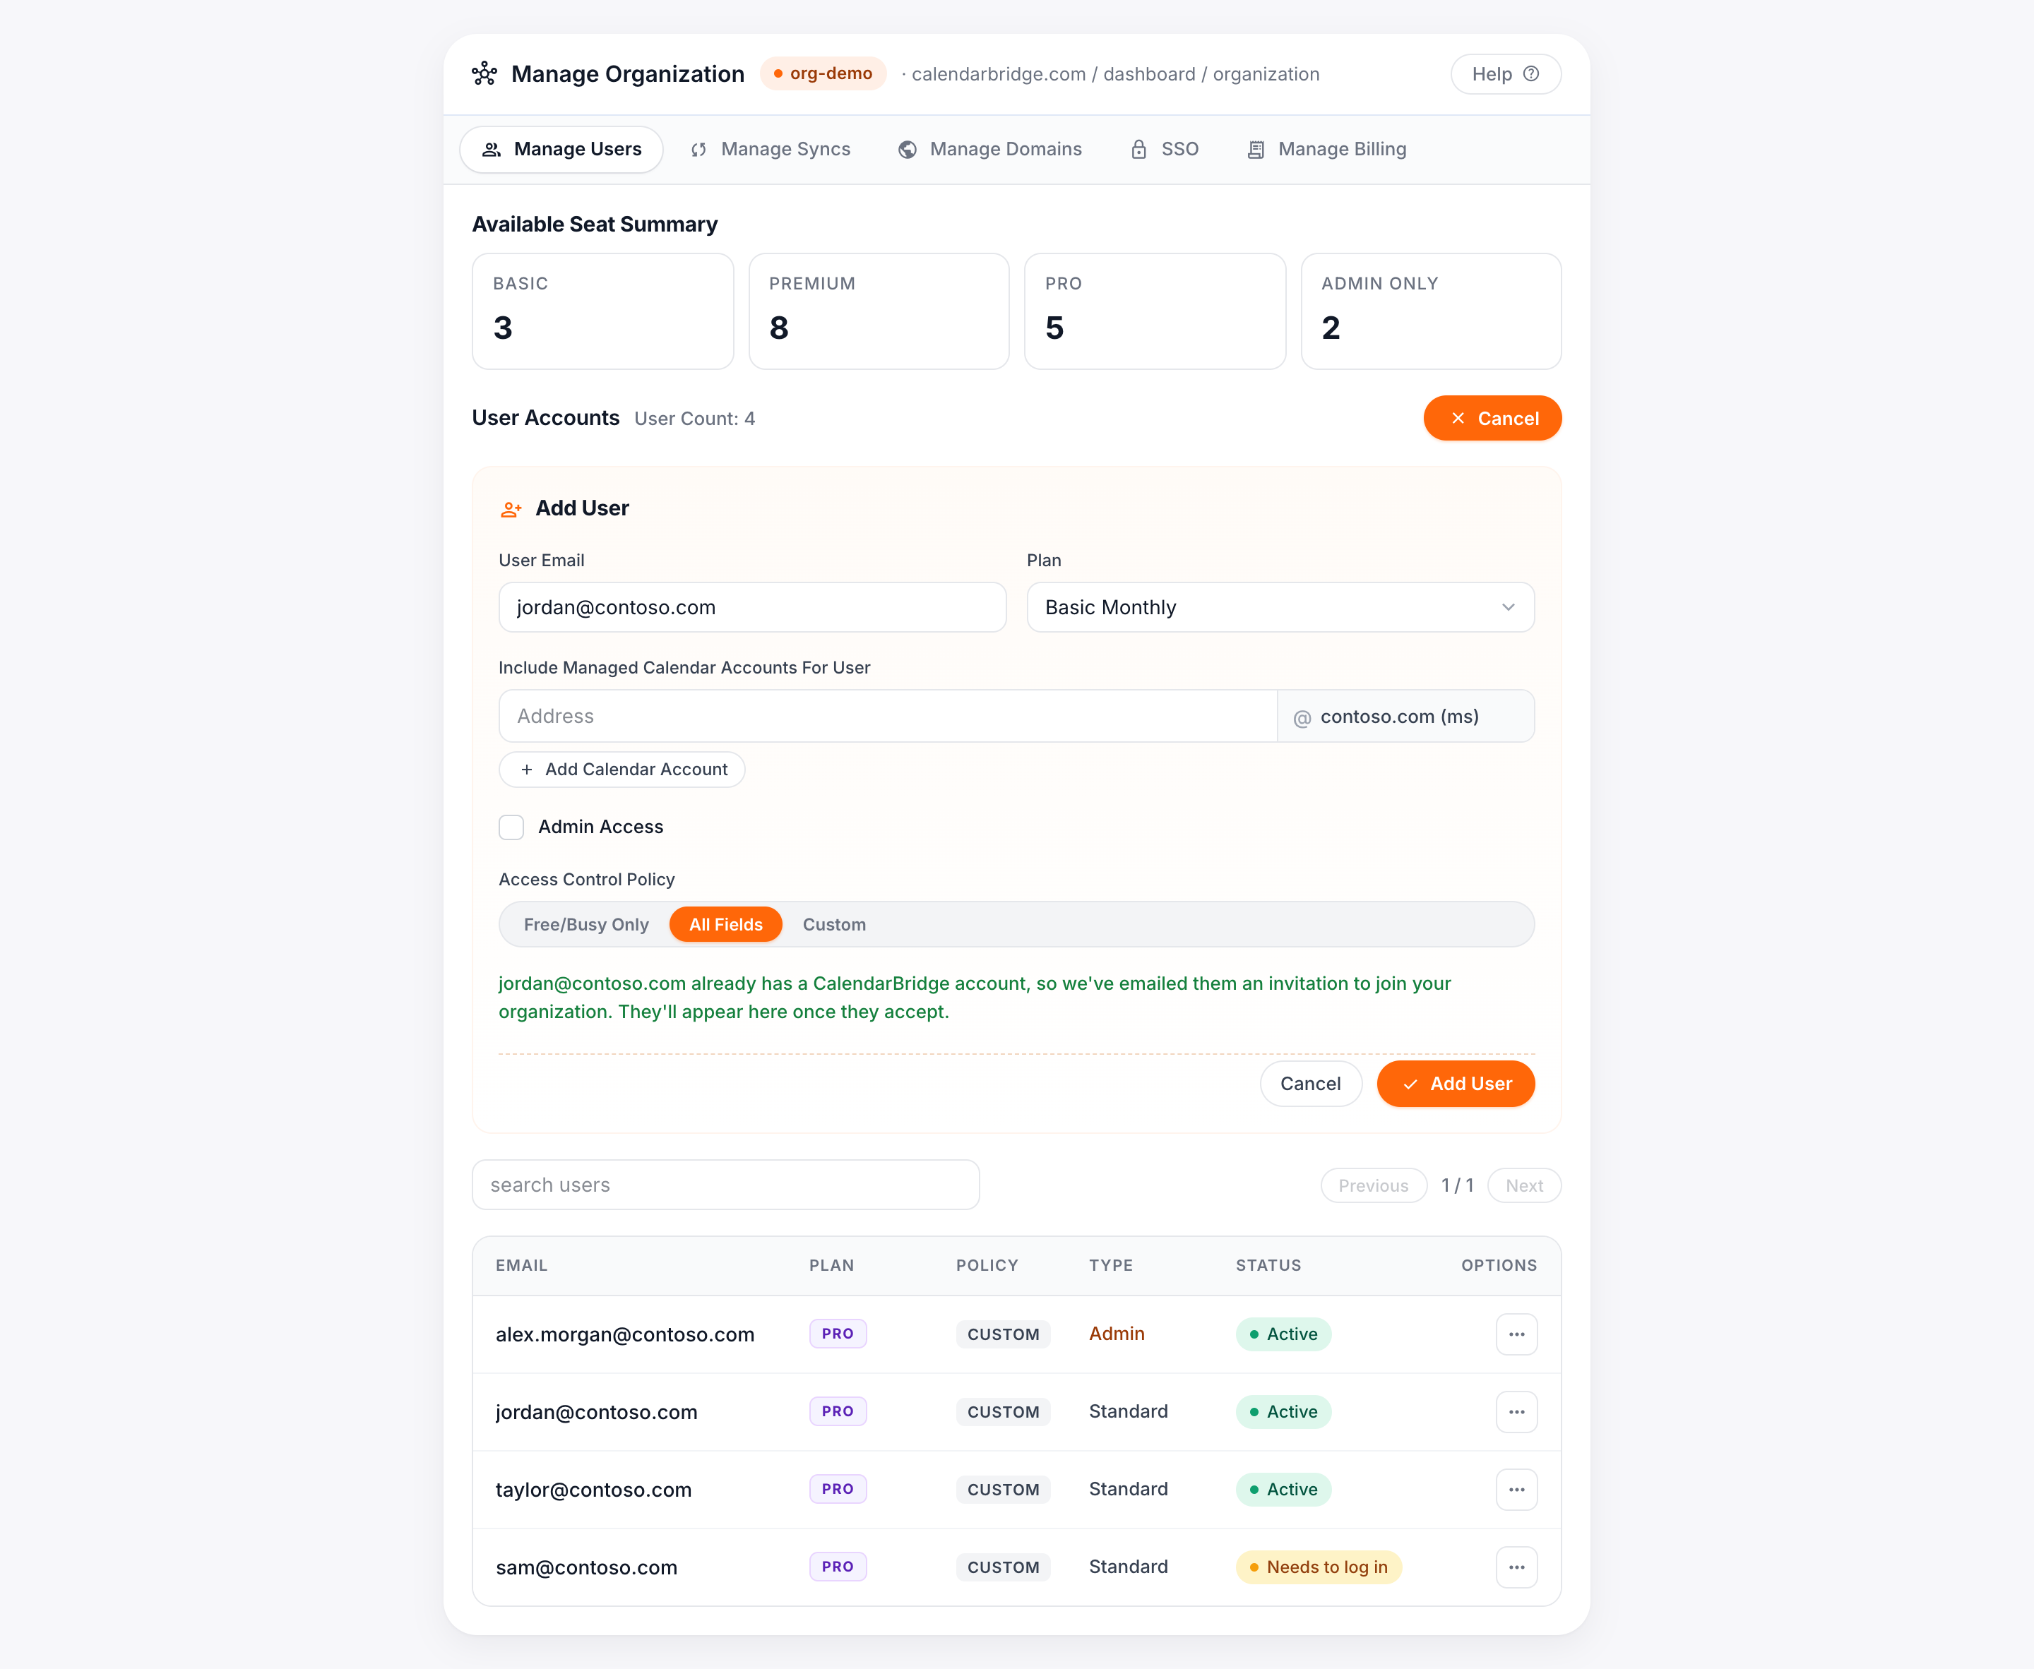This screenshot has width=2034, height=1669.
Task: Click the Admin Only seat summary card
Action: pos(1431,311)
